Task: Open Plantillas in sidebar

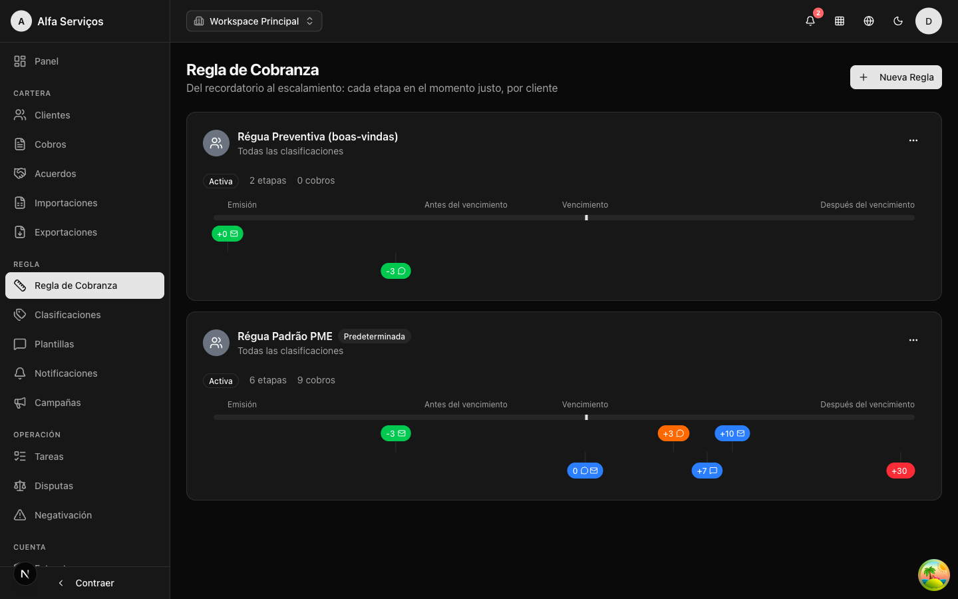Action: click(x=84, y=344)
